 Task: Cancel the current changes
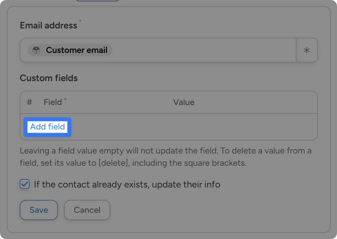[x=87, y=210]
